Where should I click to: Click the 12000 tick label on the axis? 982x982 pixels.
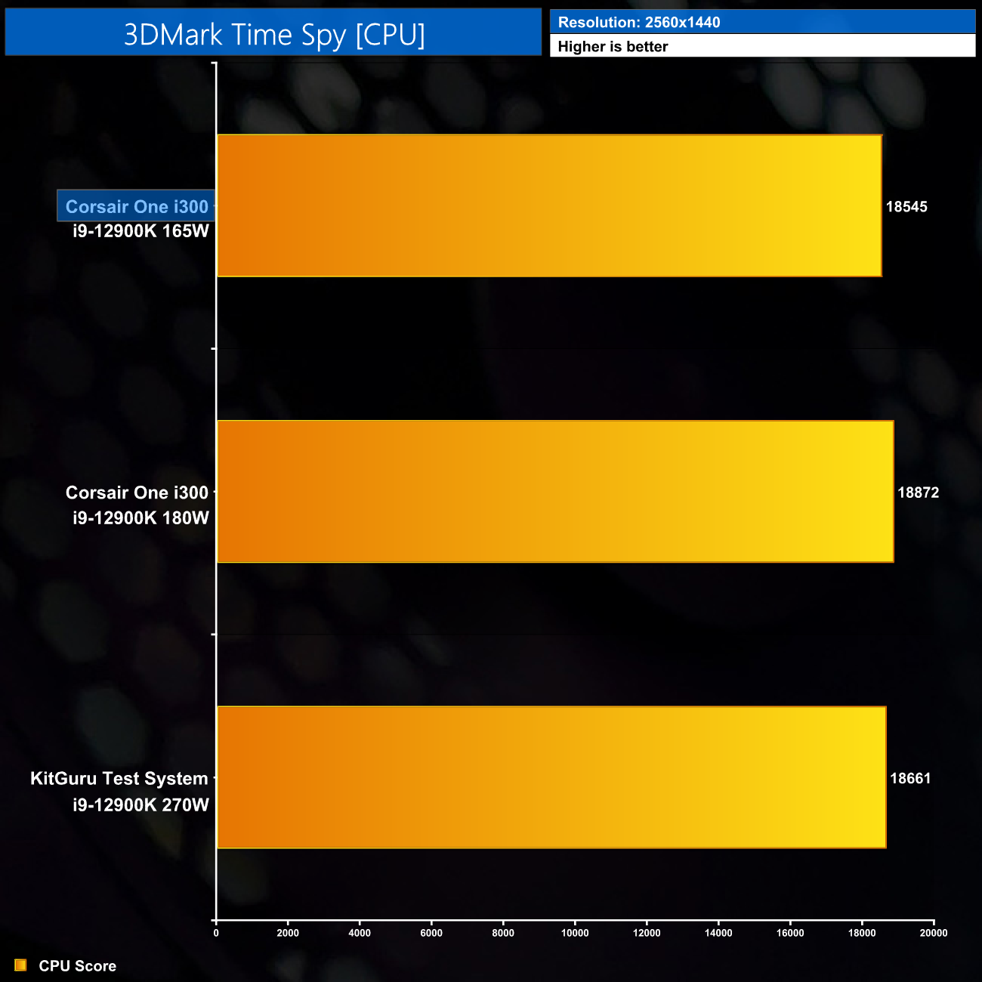click(647, 933)
